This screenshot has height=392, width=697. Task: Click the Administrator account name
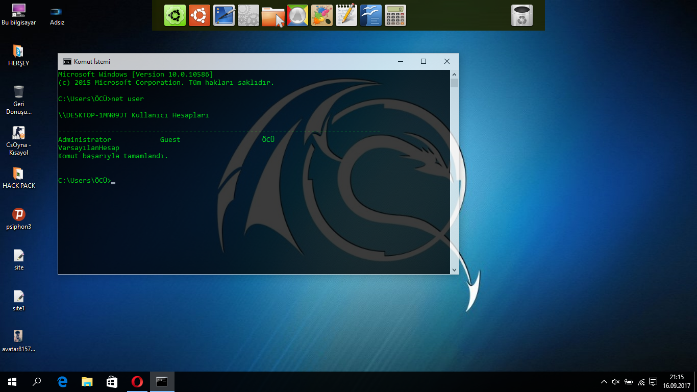[x=85, y=140]
